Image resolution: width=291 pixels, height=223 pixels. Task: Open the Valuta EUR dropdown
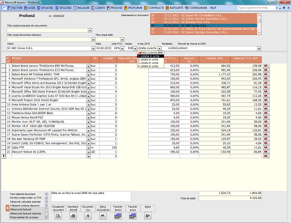click(x=135, y=49)
